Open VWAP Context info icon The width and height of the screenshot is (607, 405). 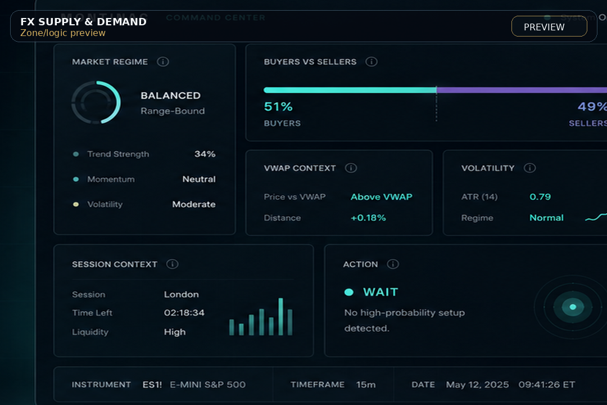click(x=351, y=168)
